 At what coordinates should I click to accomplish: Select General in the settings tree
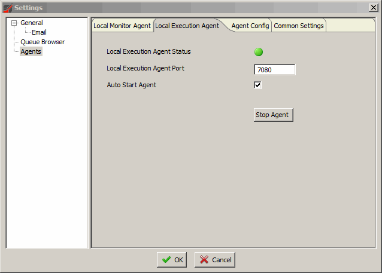point(31,23)
